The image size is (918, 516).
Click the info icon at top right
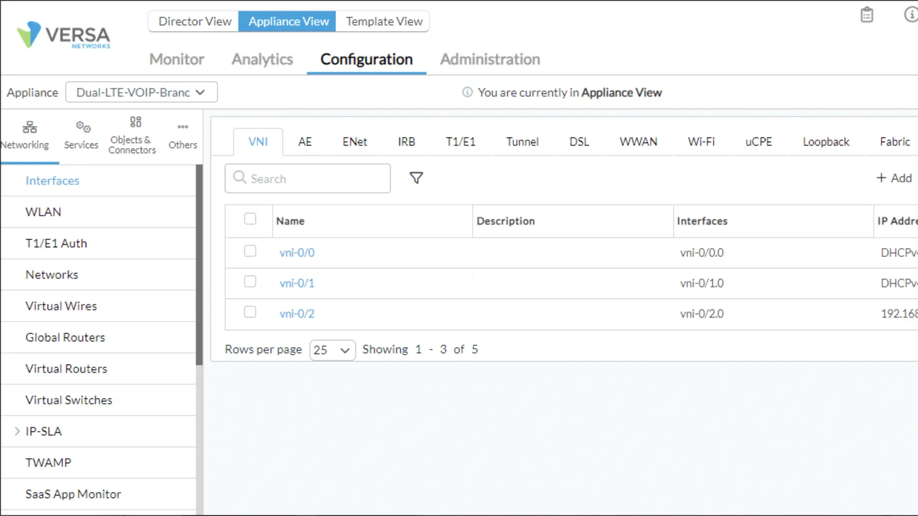point(910,15)
